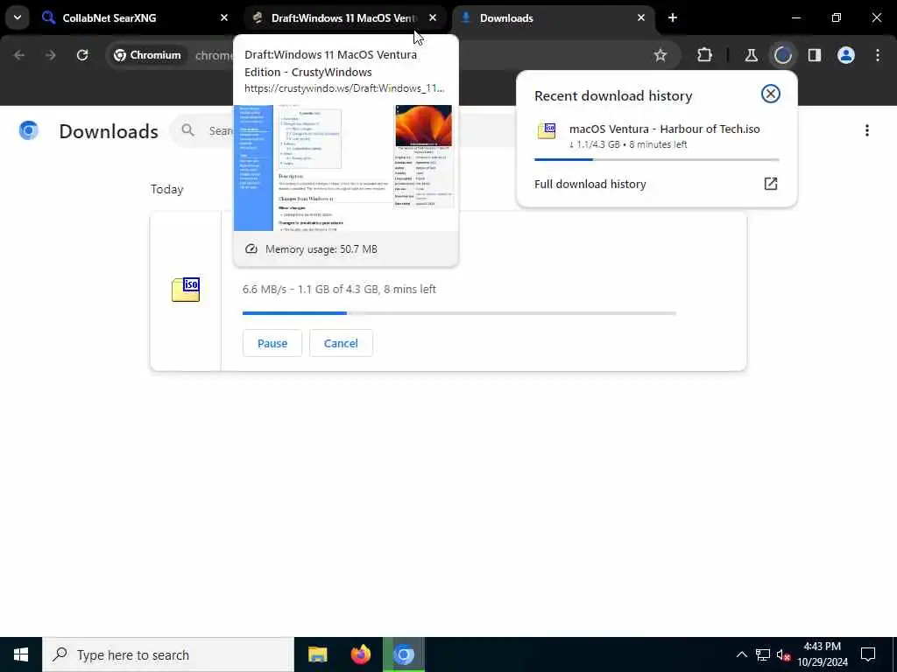897x672 pixels.
Task: Go back with the browser back arrow
Action: click(x=19, y=55)
